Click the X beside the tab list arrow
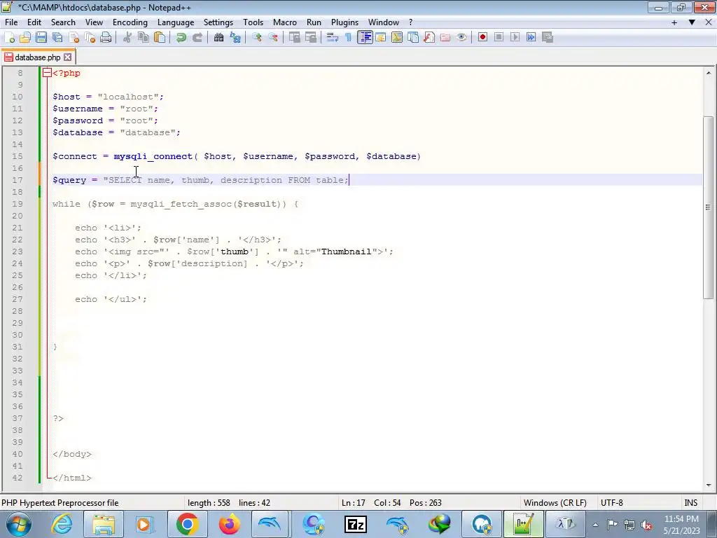This screenshot has height=538, width=717. 709,22
